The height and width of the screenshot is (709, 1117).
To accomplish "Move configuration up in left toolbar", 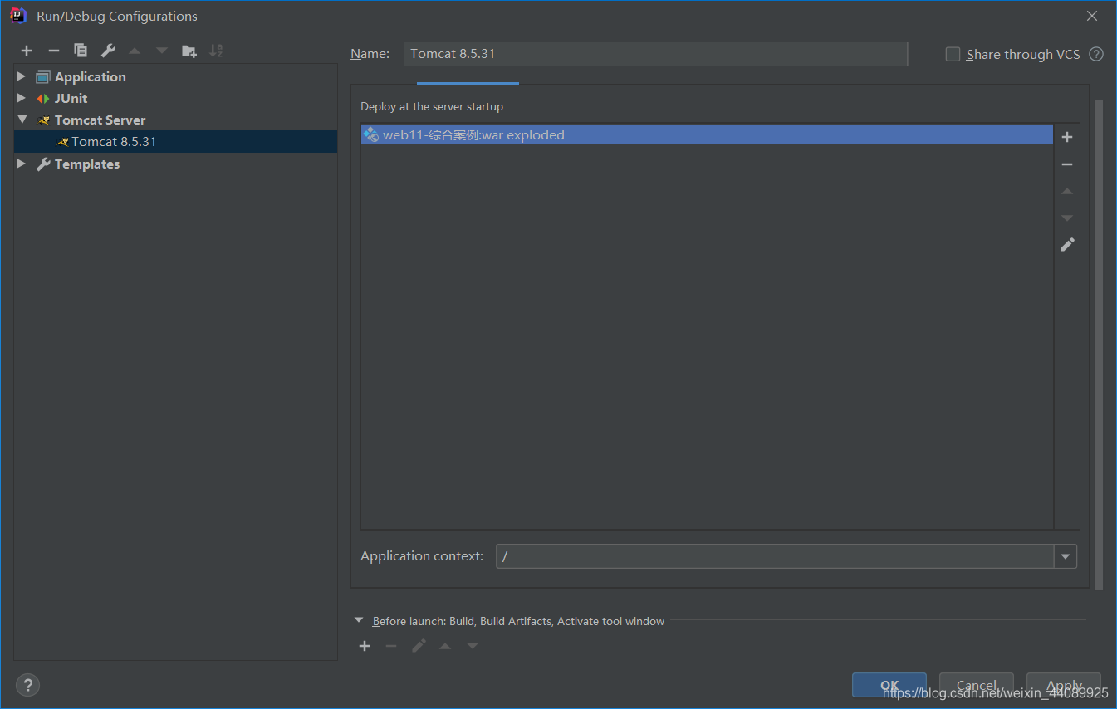I will tap(135, 51).
